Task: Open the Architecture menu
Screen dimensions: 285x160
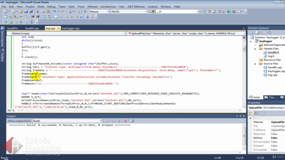Action: pos(108,7)
